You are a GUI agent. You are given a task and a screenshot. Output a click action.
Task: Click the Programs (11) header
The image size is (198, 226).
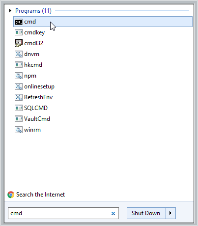(x=33, y=11)
